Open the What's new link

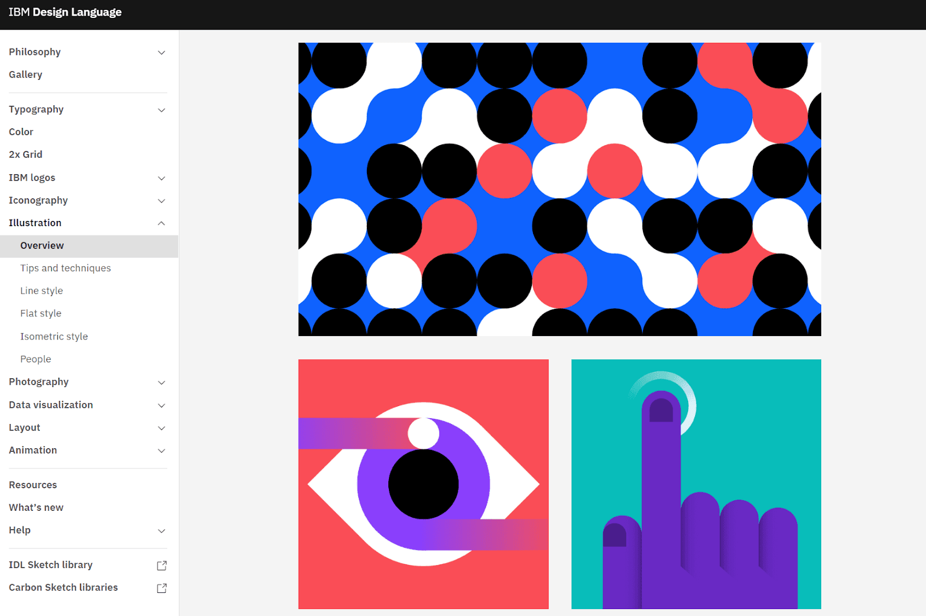click(36, 507)
